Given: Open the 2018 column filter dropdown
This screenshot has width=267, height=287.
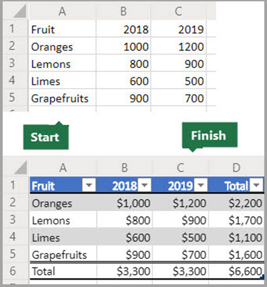Looking at the screenshot, I should (145, 185).
